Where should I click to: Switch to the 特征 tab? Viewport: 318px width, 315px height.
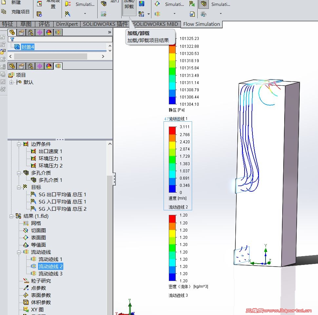click(x=8, y=24)
